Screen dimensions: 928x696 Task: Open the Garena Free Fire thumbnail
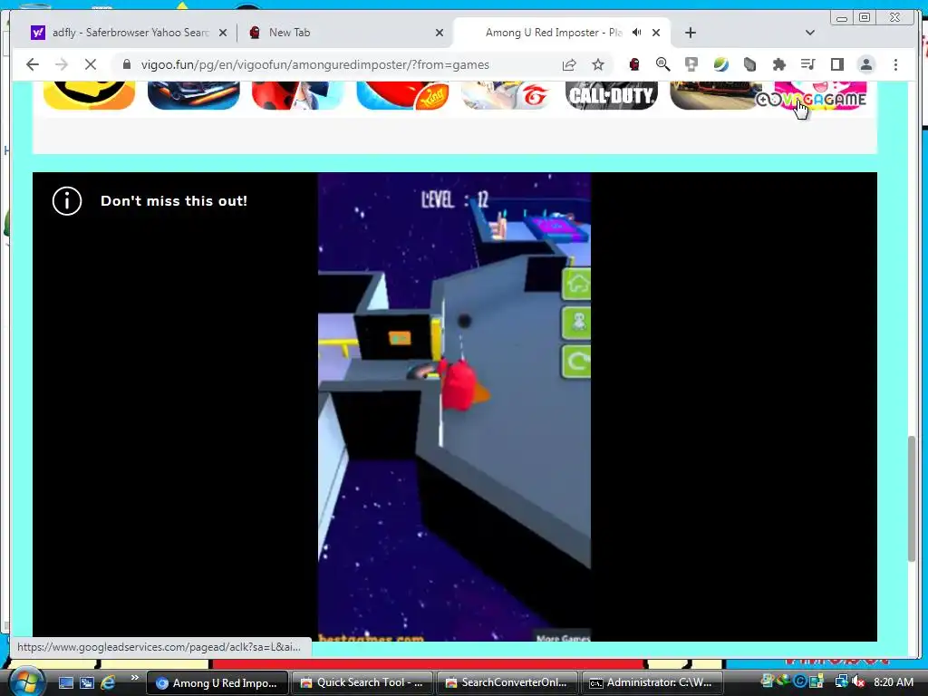507,96
